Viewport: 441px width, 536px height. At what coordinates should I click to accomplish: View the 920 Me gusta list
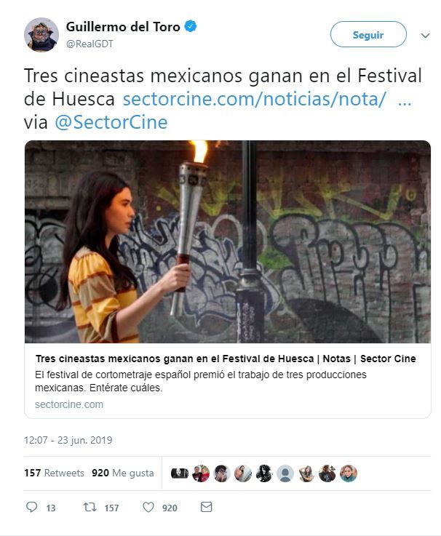(x=123, y=473)
